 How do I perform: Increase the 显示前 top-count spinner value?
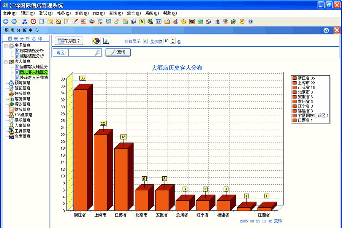[x=173, y=40]
